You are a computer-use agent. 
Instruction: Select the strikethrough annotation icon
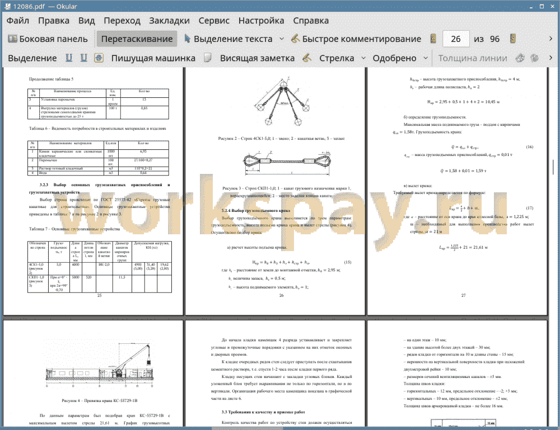point(99,58)
